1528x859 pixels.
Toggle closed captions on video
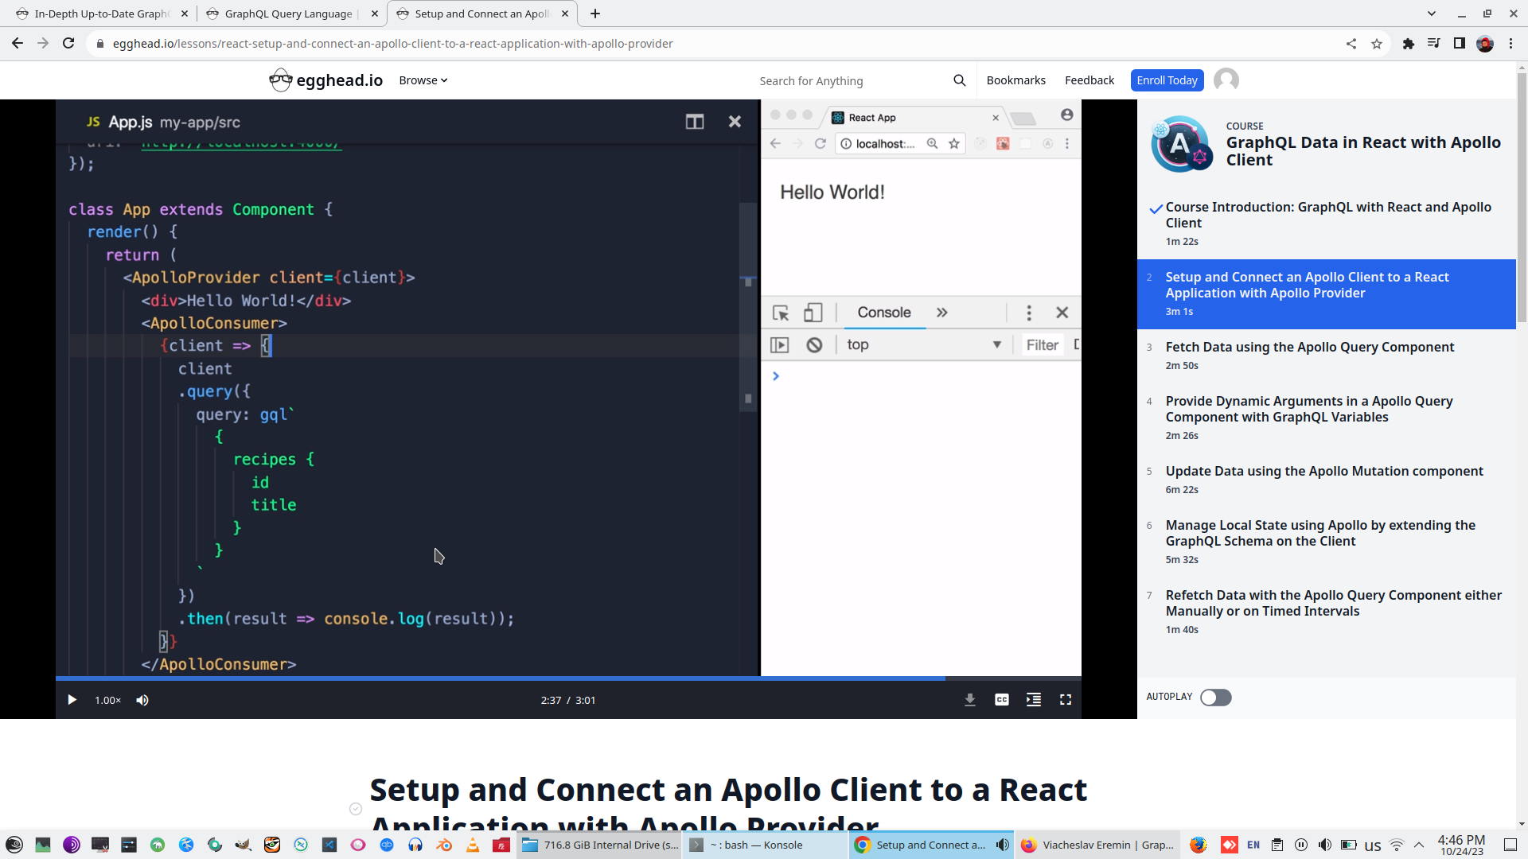(1002, 700)
